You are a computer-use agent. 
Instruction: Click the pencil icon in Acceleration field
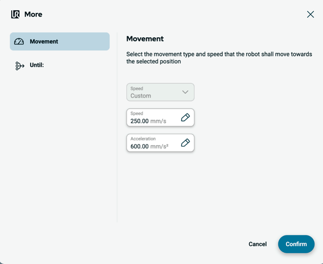coord(185,143)
